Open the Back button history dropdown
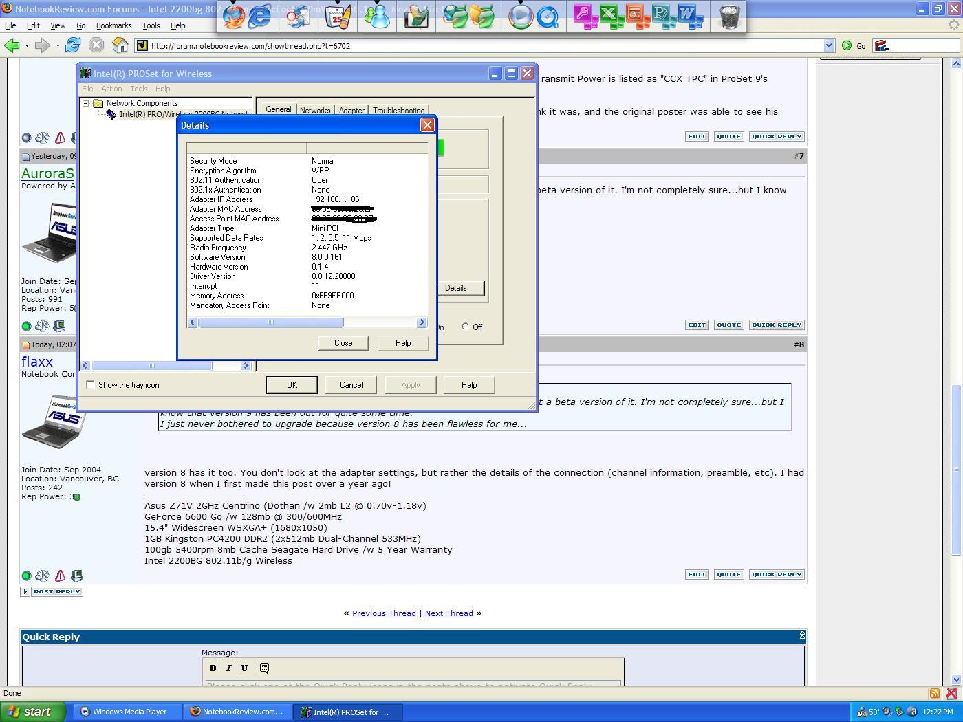 [x=27, y=46]
